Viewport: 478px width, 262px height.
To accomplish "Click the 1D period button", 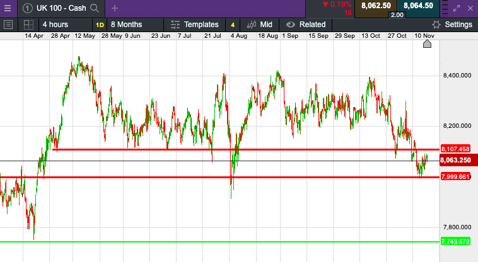I will [100, 25].
